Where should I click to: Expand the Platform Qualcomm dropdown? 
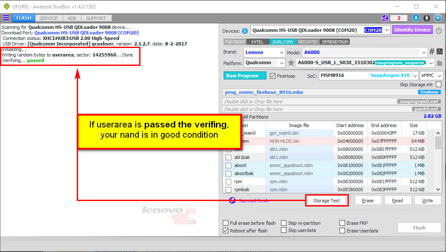click(281, 63)
